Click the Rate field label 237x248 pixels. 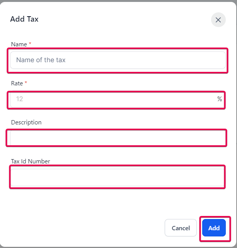[x=17, y=83]
